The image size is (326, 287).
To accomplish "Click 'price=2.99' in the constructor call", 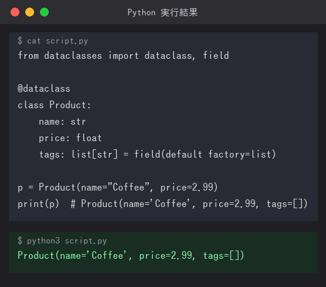I will tap(189, 187).
